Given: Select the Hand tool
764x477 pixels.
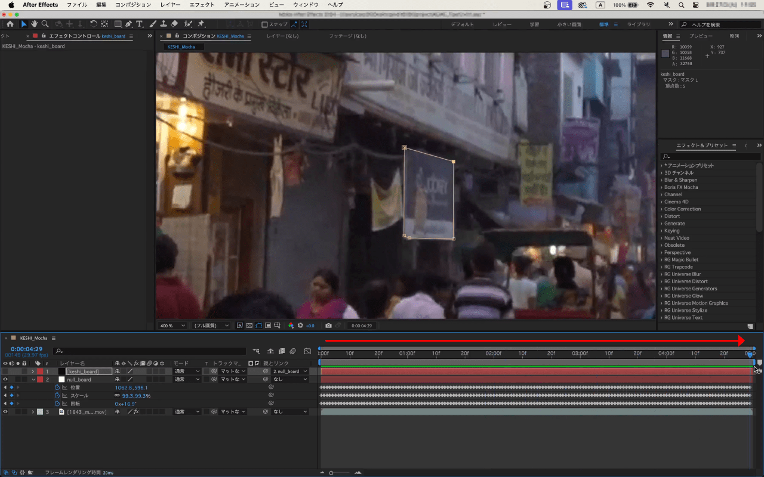Looking at the screenshot, I should [x=34, y=24].
